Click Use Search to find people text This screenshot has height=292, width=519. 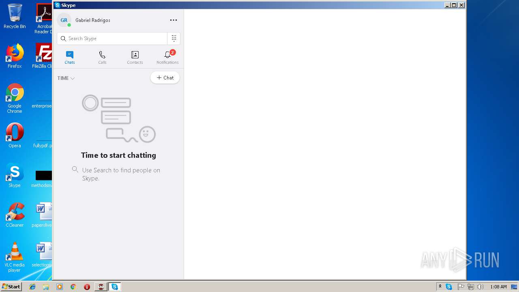click(121, 174)
